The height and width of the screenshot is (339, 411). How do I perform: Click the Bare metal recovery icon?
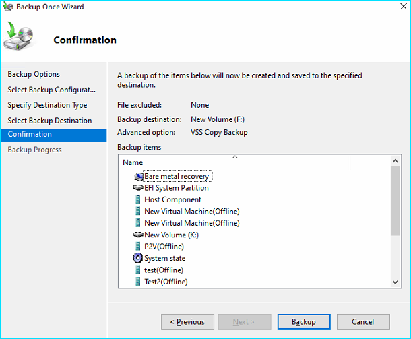pos(138,176)
